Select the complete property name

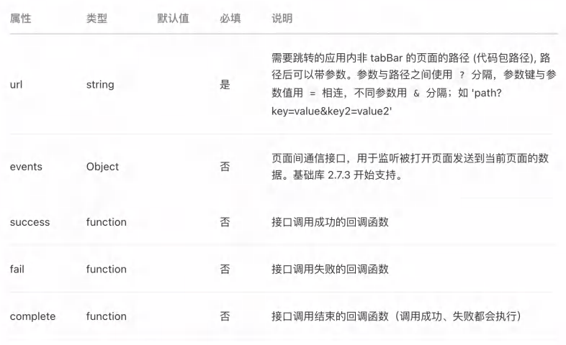click(33, 316)
